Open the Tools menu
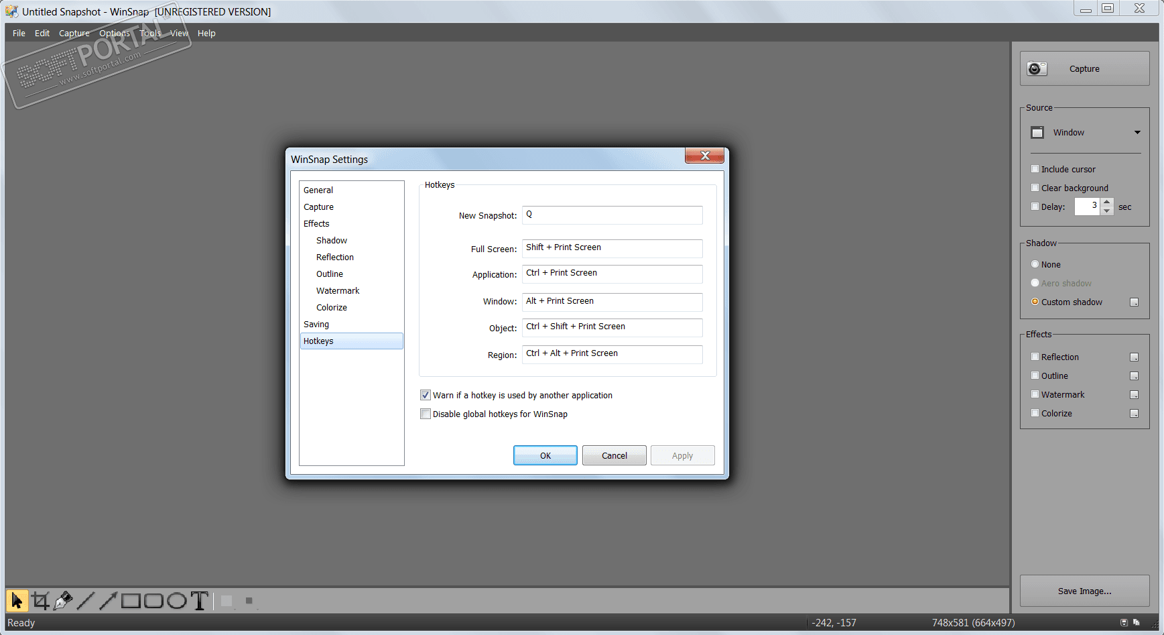 coord(150,33)
